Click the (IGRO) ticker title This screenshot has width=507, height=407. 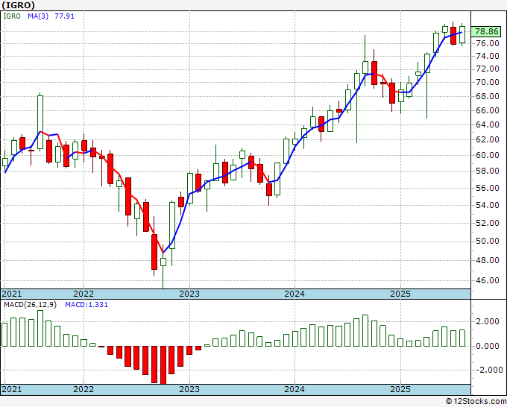pos(18,5)
